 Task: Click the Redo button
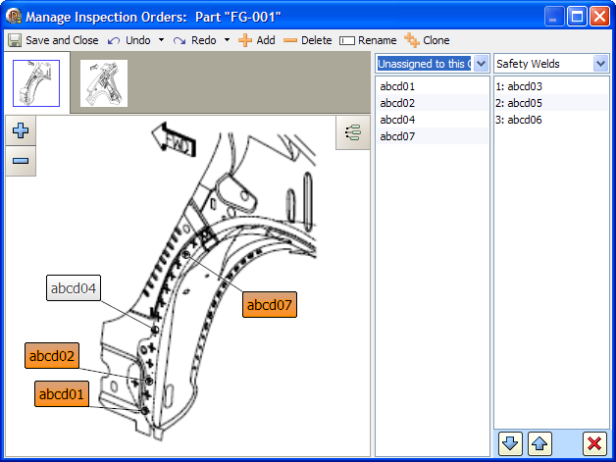click(196, 40)
